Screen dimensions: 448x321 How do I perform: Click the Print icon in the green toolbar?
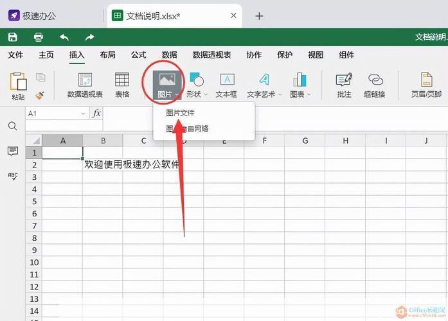tap(39, 37)
